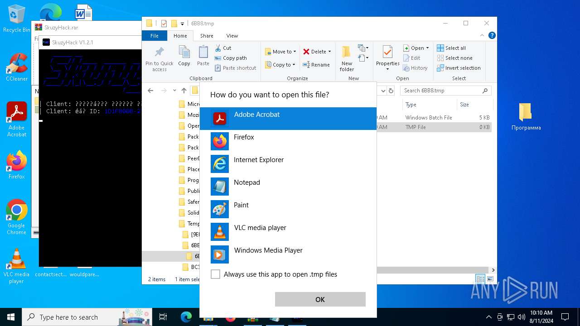The image size is (580, 326).
Task: Open the recent locations dropdown
Action: click(x=174, y=91)
